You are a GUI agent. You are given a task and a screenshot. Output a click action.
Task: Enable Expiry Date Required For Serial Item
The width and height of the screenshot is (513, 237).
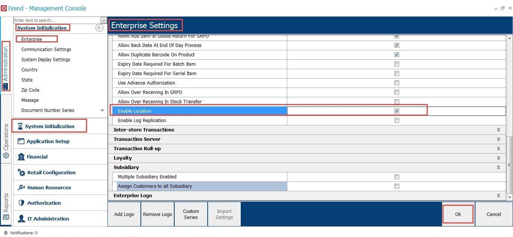(x=397, y=73)
